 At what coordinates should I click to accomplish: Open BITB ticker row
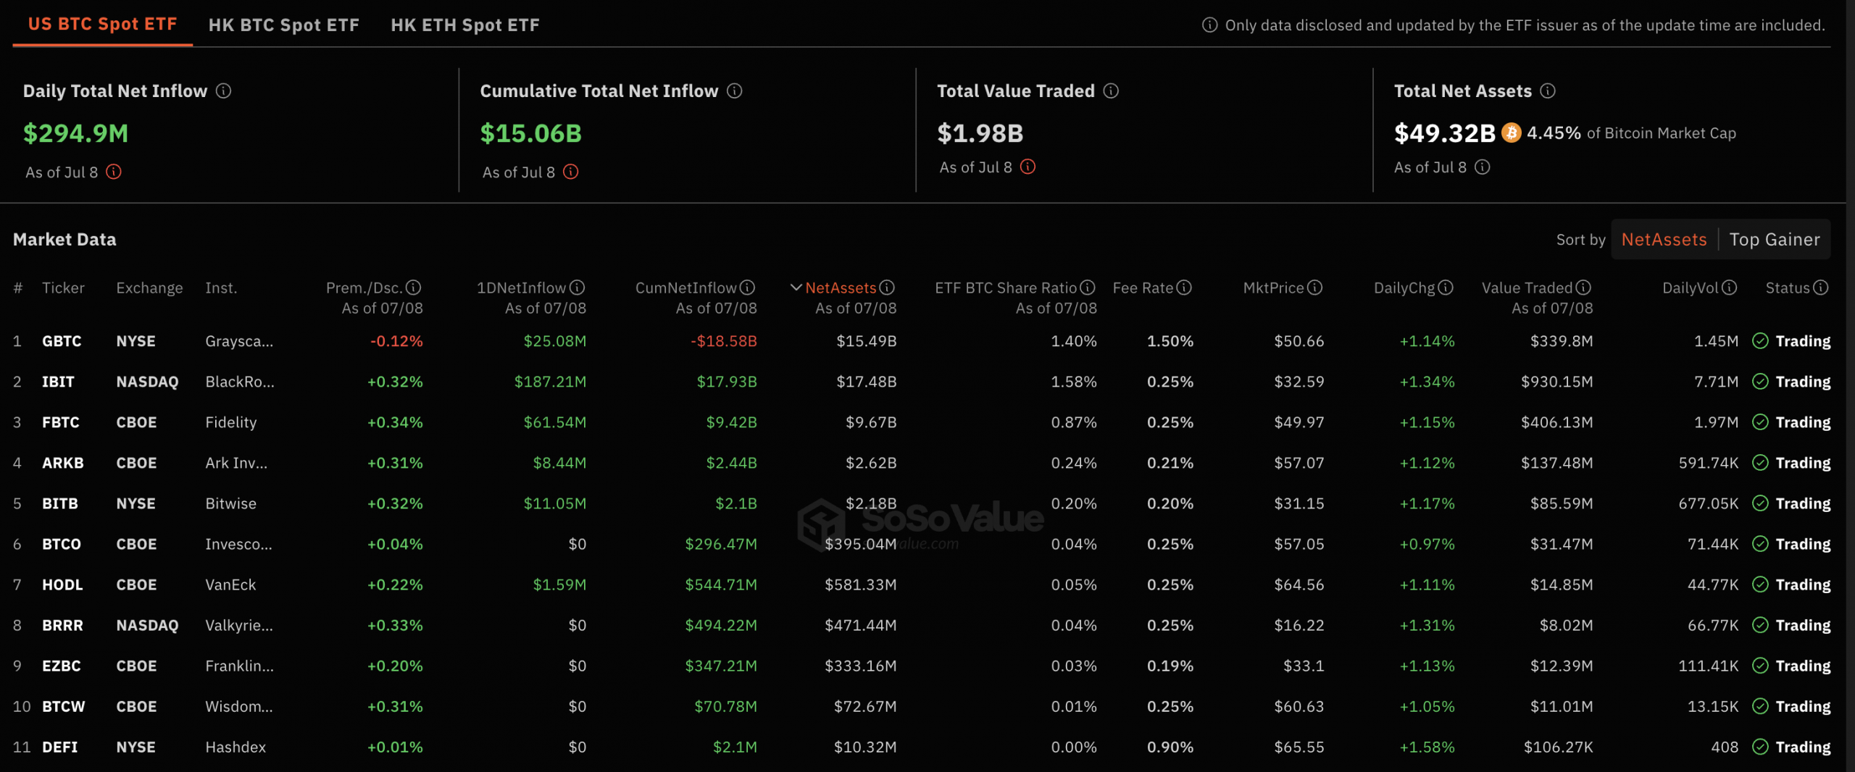[x=922, y=503]
